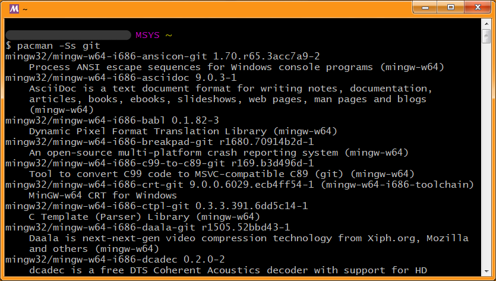This screenshot has height=281, width=496.
Task: Click the mingw-w64-i686-breakpad-git package line
Action: (x=159, y=142)
